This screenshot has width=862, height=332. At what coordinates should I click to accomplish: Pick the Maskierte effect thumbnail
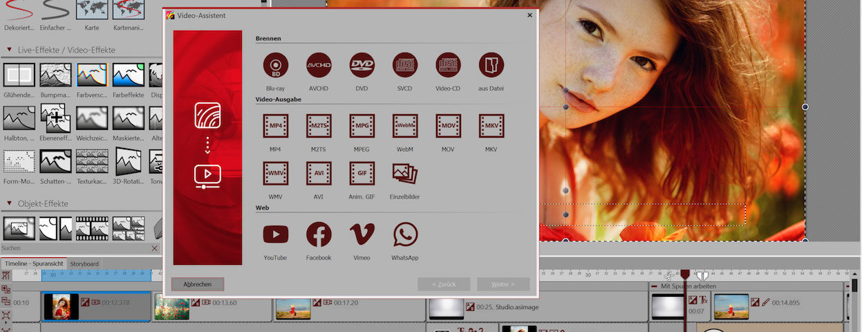point(129,118)
